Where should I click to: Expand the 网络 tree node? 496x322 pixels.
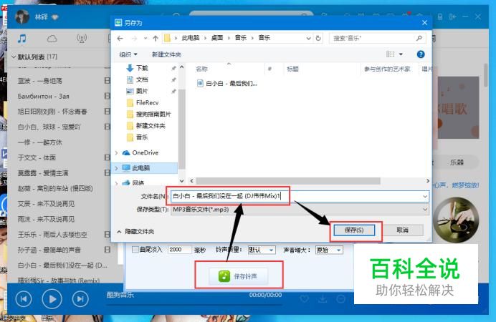coord(116,182)
